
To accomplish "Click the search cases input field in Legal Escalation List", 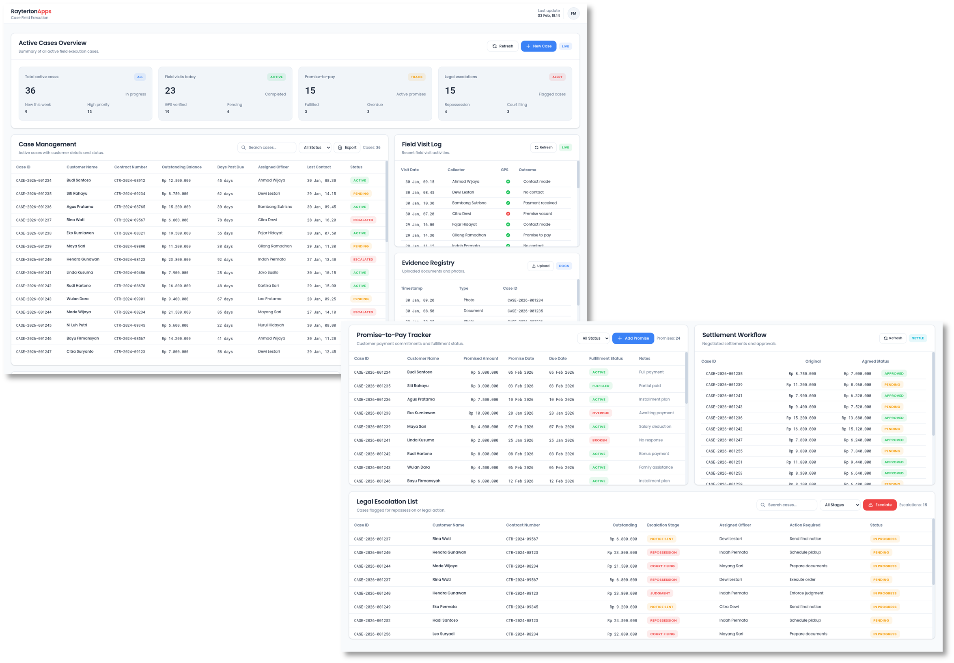I will point(787,504).
